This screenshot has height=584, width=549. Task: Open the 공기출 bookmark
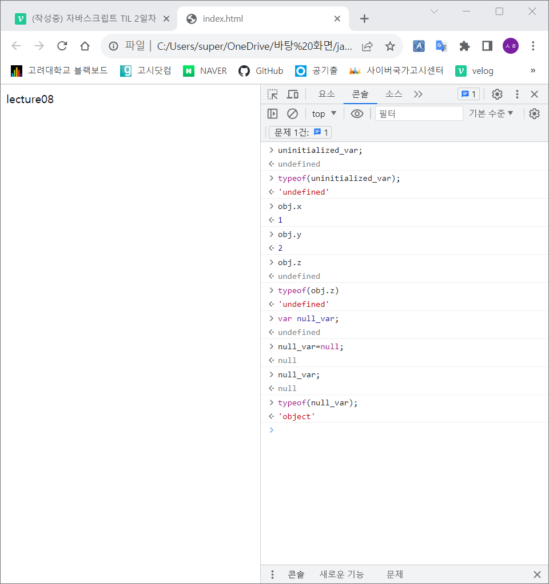click(316, 70)
